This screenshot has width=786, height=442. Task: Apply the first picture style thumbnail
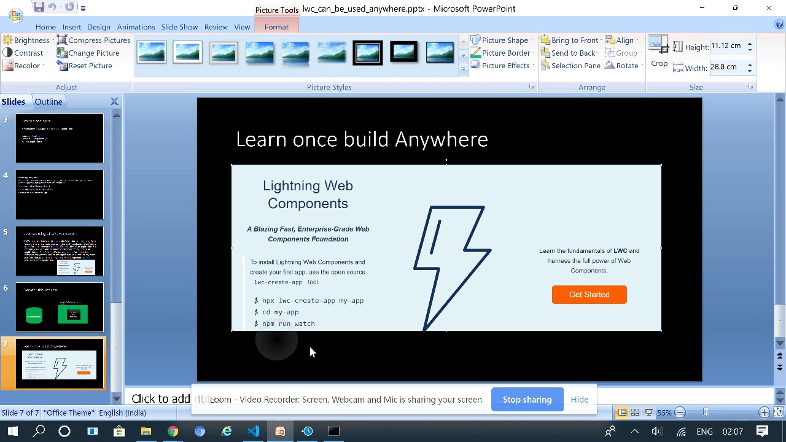(151, 53)
